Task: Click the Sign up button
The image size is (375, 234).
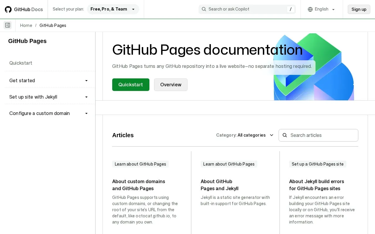Action: pos(359,9)
